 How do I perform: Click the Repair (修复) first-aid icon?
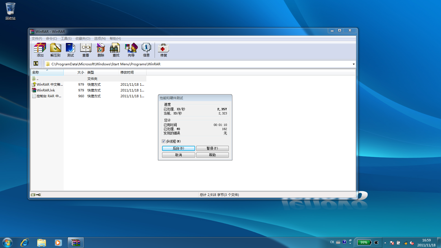click(163, 50)
